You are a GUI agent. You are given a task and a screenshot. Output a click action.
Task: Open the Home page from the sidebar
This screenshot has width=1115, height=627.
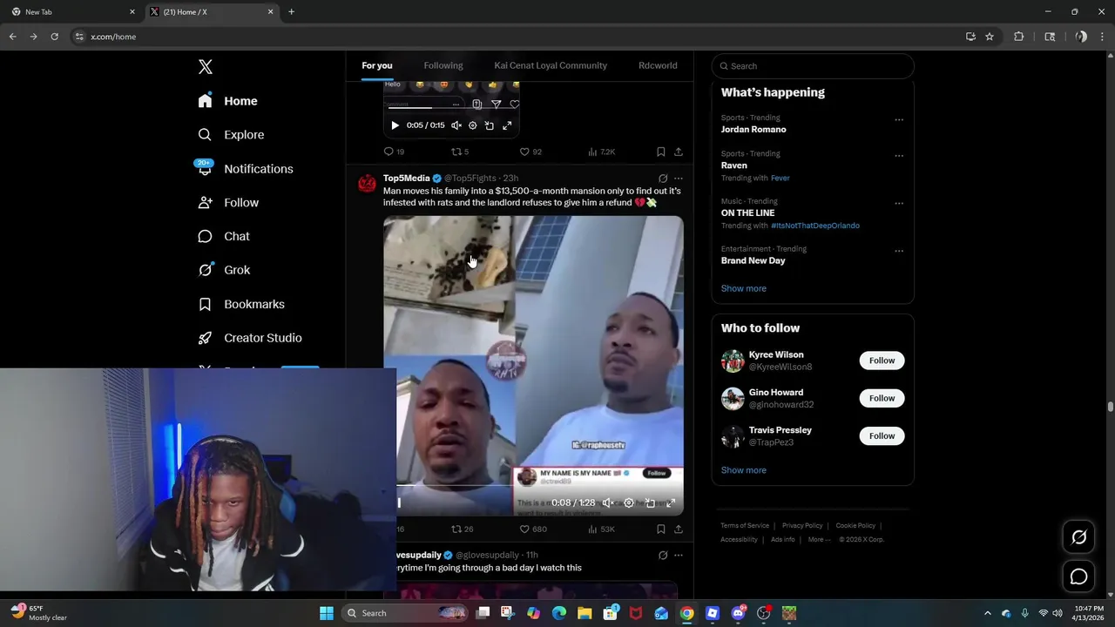tap(227, 101)
